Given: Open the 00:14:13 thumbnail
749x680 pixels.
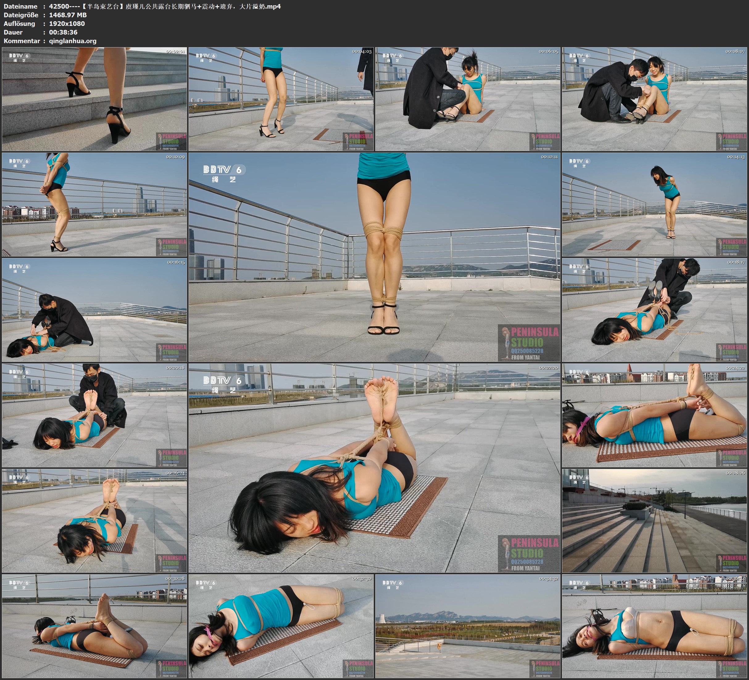Looking at the screenshot, I should [655, 204].
